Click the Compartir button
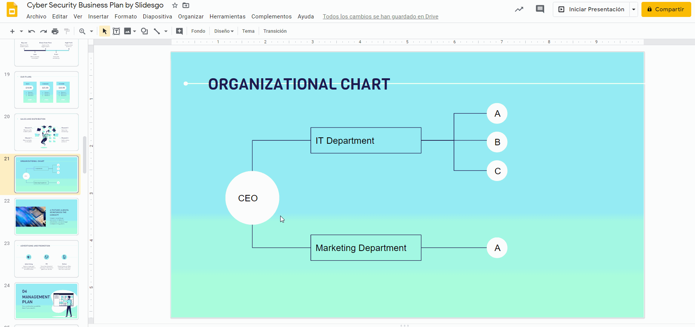This screenshot has height=327, width=695. point(666,9)
